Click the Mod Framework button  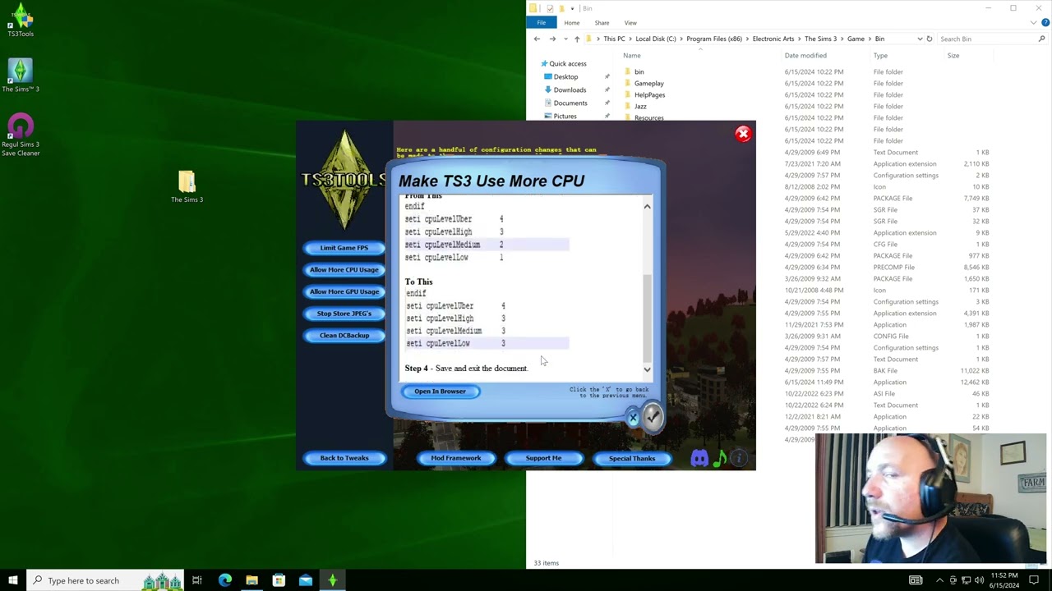456,458
